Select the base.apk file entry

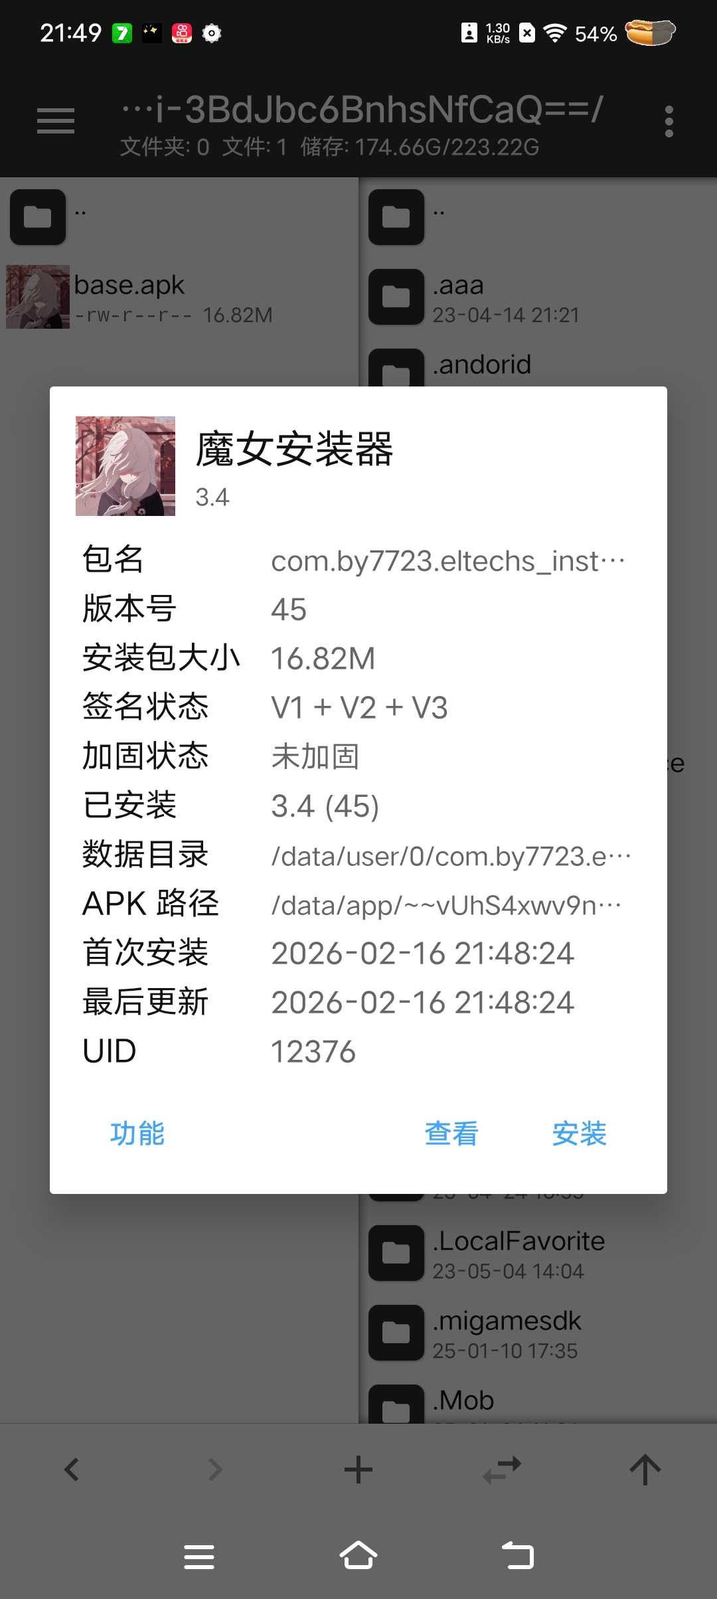(x=179, y=297)
